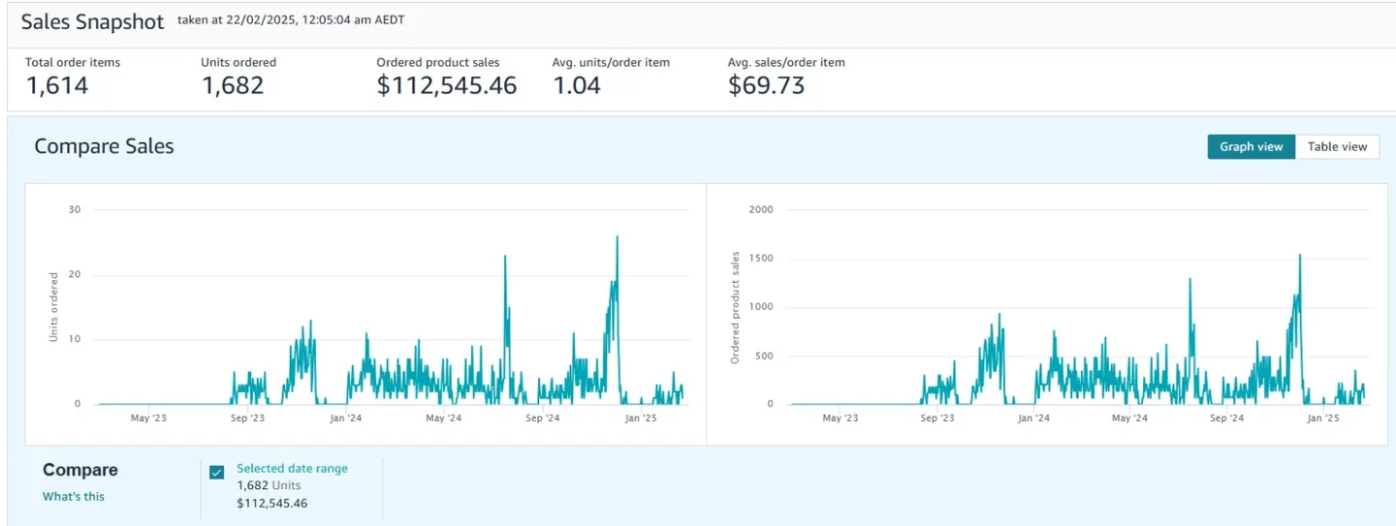This screenshot has width=1396, height=526.
Task: Select the Total order items value 1,614
Action: tap(56, 85)
